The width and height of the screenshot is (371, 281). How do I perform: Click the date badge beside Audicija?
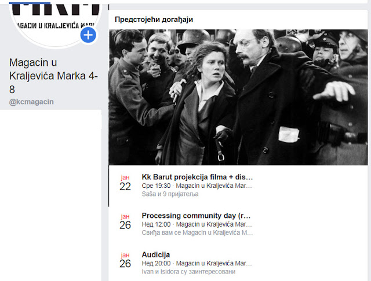(x=125, y=260)
